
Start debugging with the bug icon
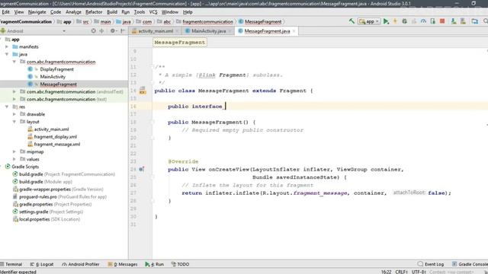pos(405,21)
